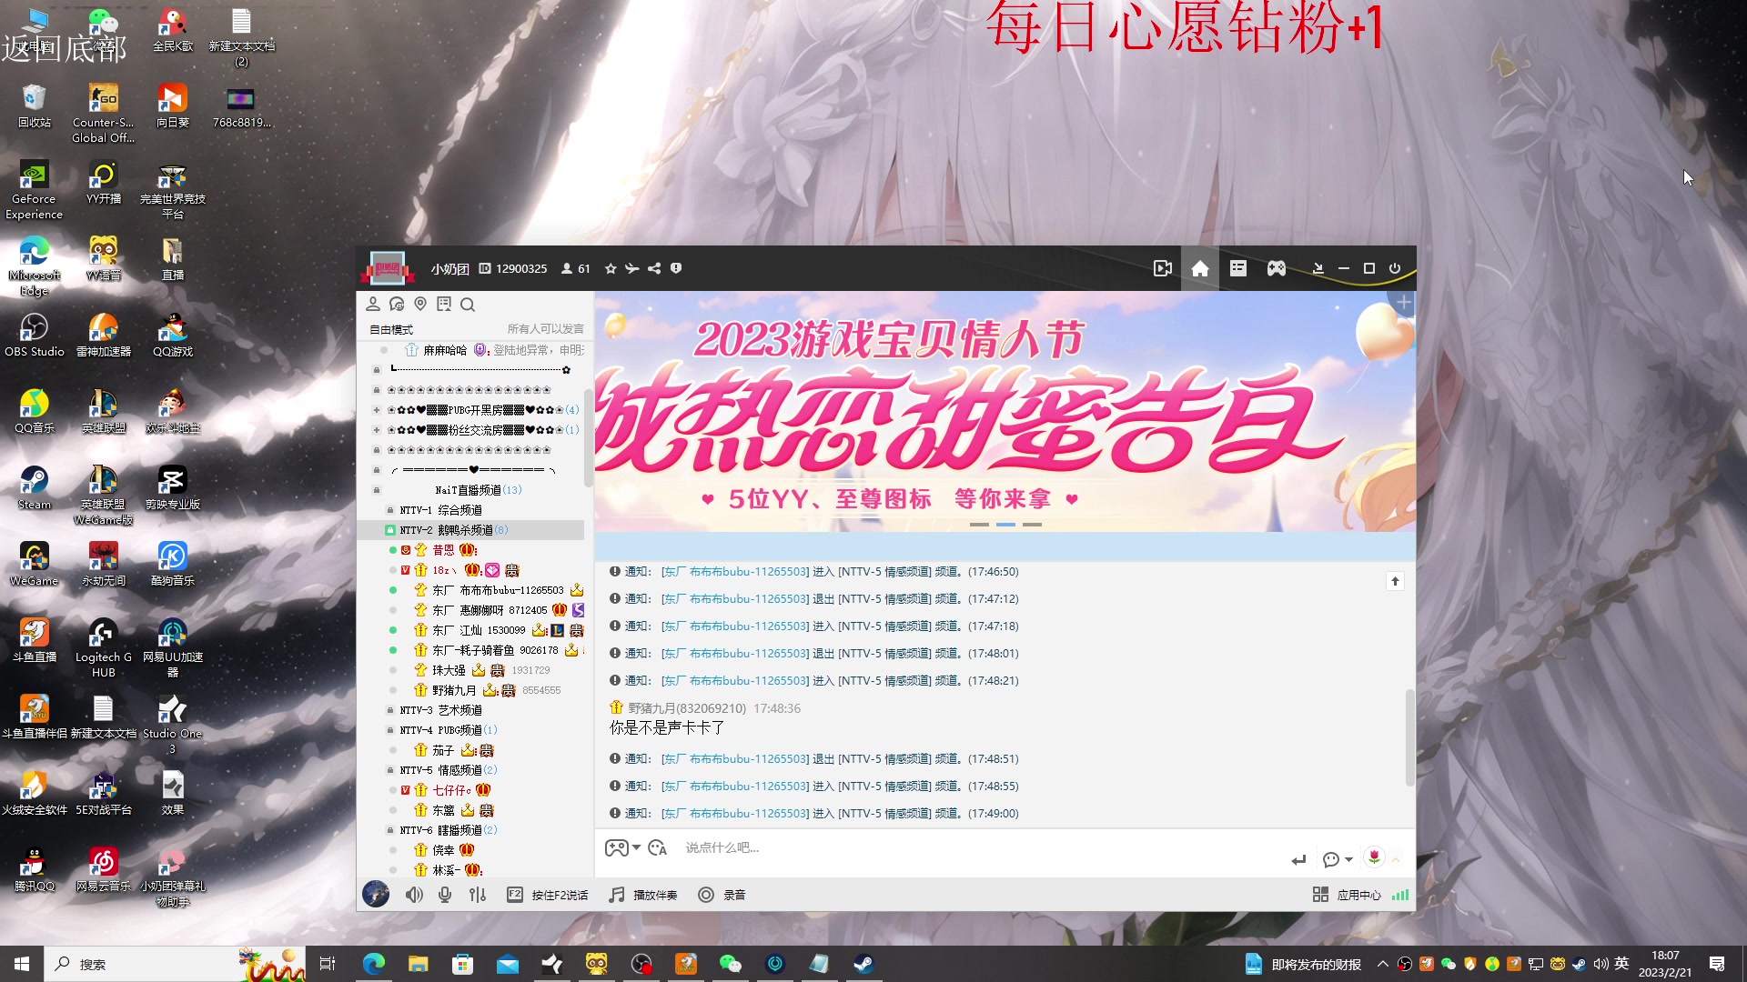
Task: Click the report shield icon beside share
Action: coord(676,268)
